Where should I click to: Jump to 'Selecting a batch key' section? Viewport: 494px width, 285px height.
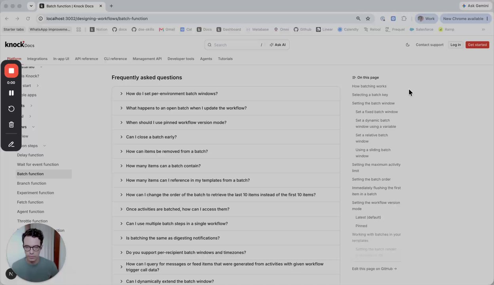tap(370, 95)
